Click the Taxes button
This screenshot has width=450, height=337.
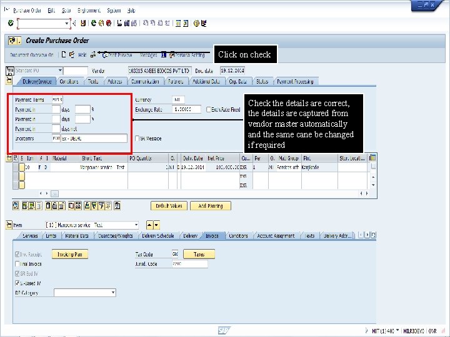199,254
